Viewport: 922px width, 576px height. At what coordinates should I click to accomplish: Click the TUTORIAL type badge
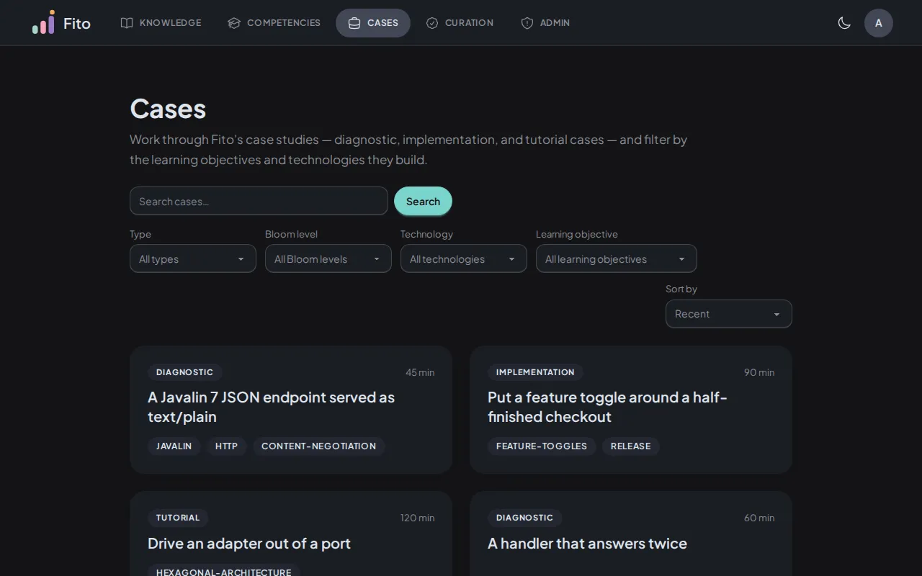[x=178, y=518]
